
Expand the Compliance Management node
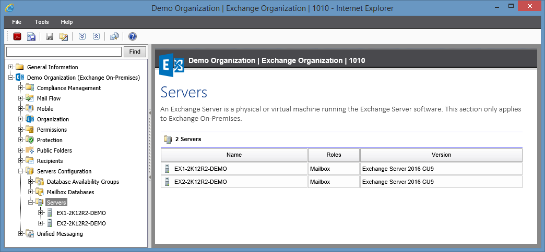20,87
